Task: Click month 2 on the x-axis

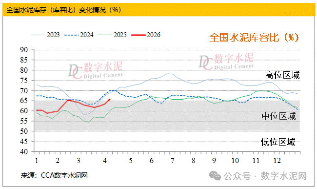Action: point(58,161)
